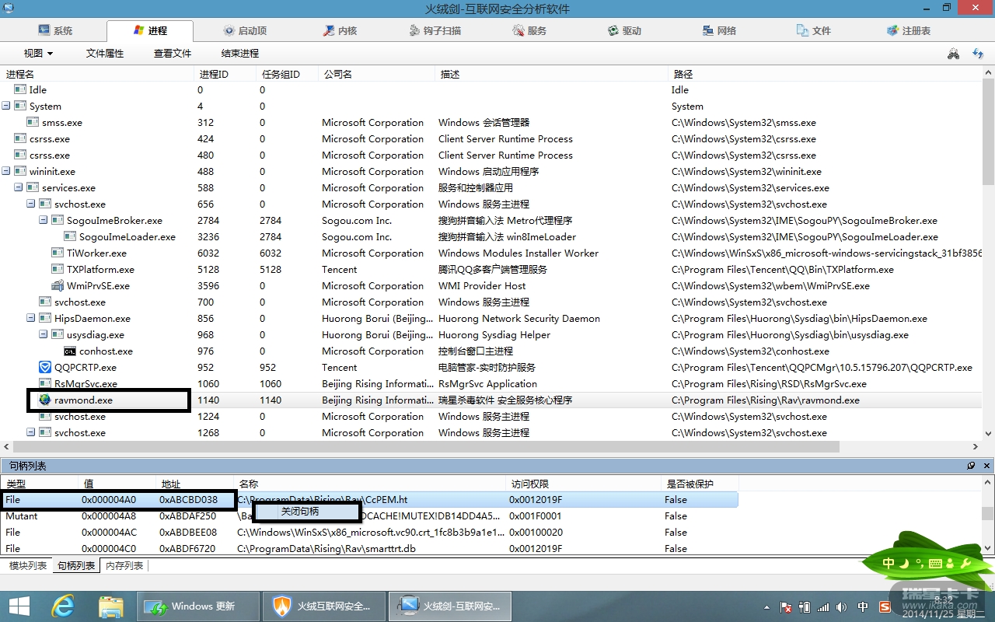Select the RsMgrSvc.exe process row

point(491,383)
